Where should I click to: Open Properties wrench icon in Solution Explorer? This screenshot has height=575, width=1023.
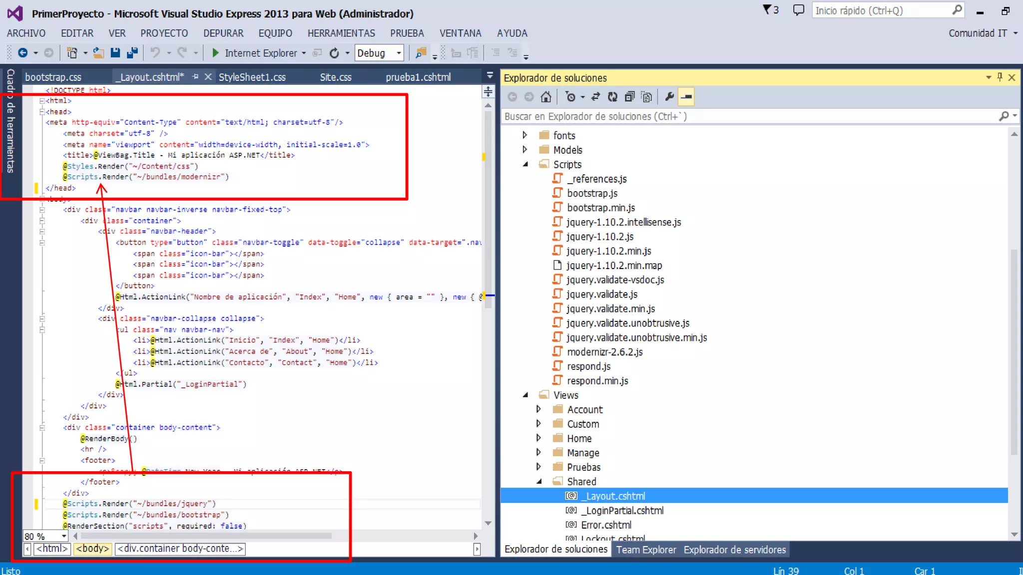669,97
